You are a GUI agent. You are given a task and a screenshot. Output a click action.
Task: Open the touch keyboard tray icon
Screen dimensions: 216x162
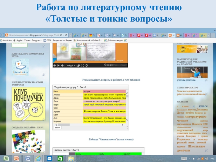[184, 159]
